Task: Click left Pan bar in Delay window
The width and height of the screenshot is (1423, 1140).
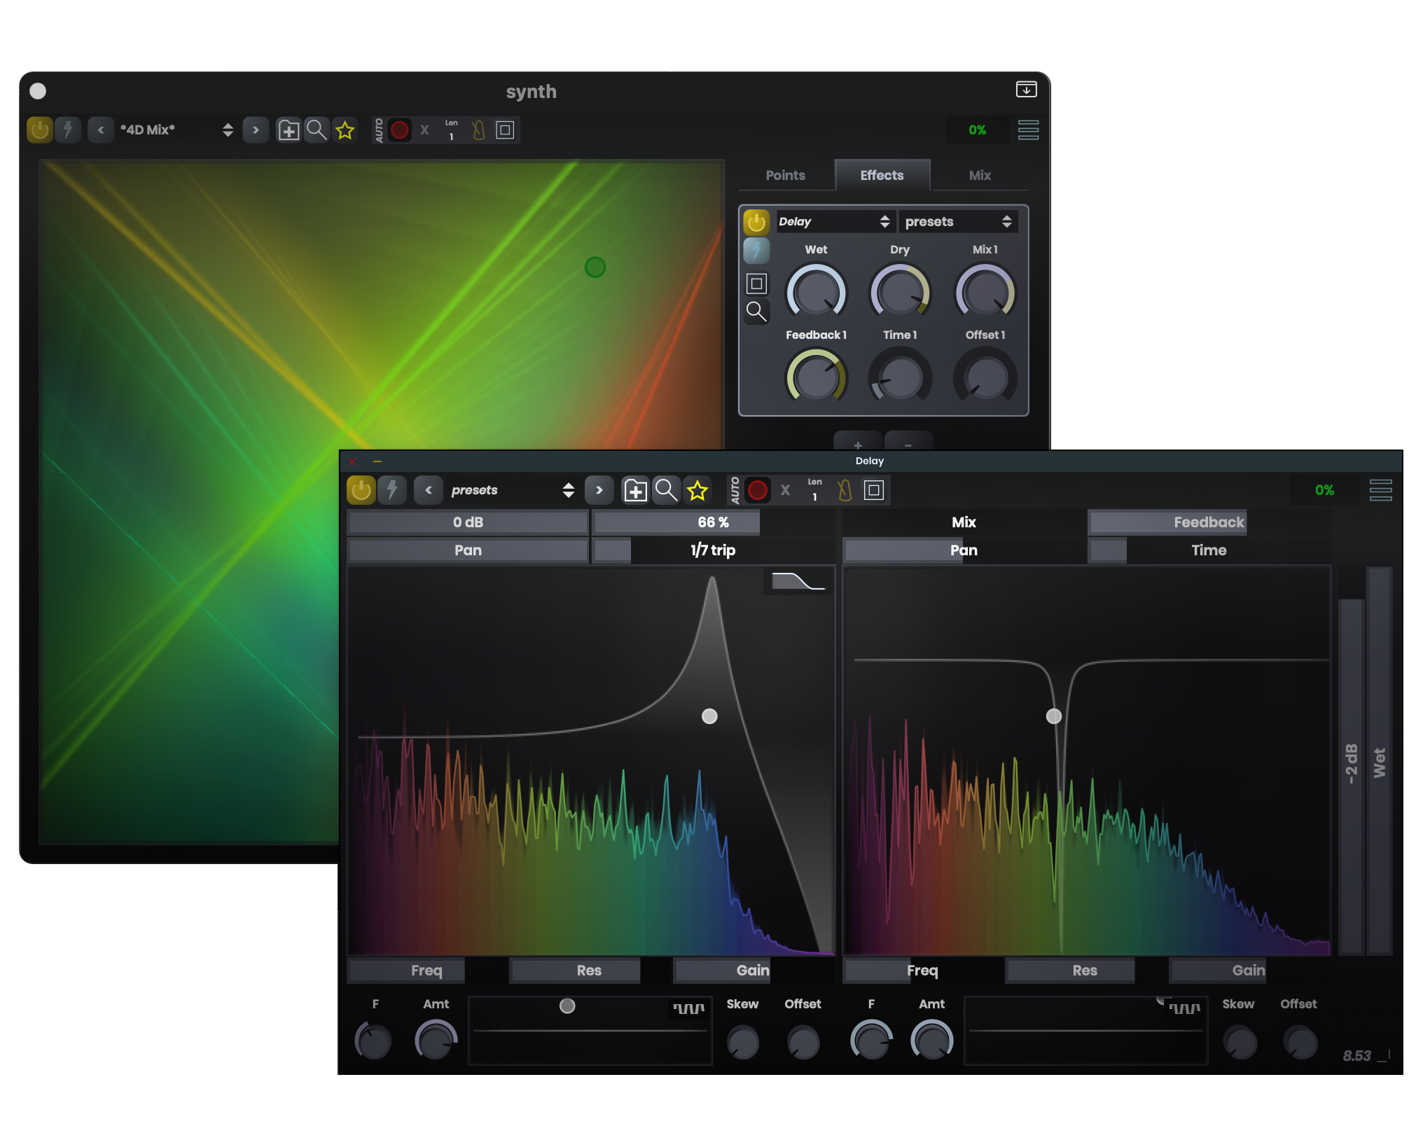Action: 468,550
